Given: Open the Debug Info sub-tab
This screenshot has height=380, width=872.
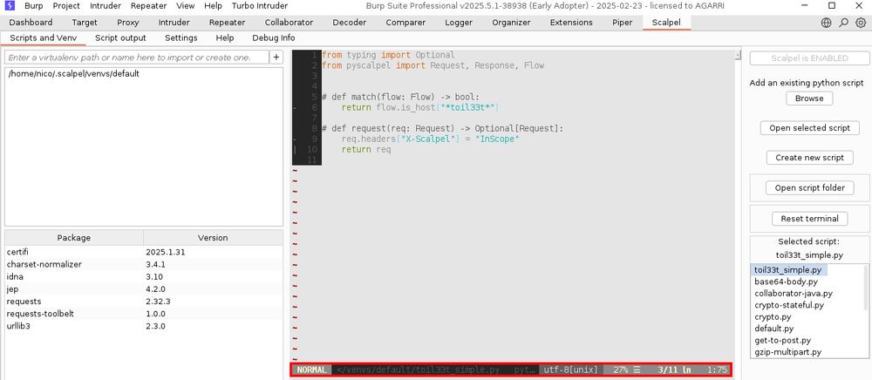Looking at the screenshot, I should click(274, 38).
